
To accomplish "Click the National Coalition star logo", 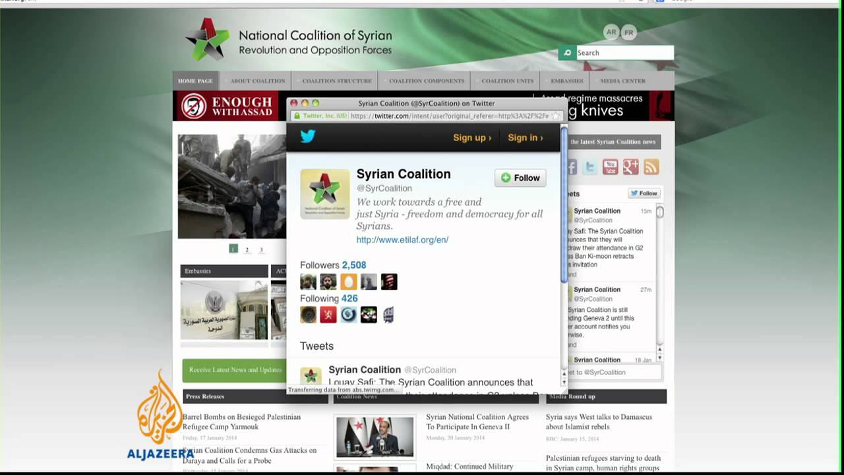I will point(207,39).
